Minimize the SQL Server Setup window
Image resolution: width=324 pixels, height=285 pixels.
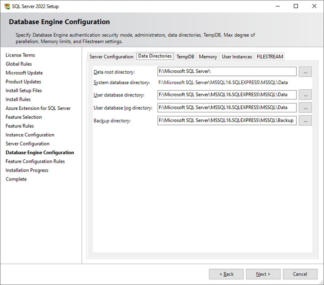(x=278, y=6)
